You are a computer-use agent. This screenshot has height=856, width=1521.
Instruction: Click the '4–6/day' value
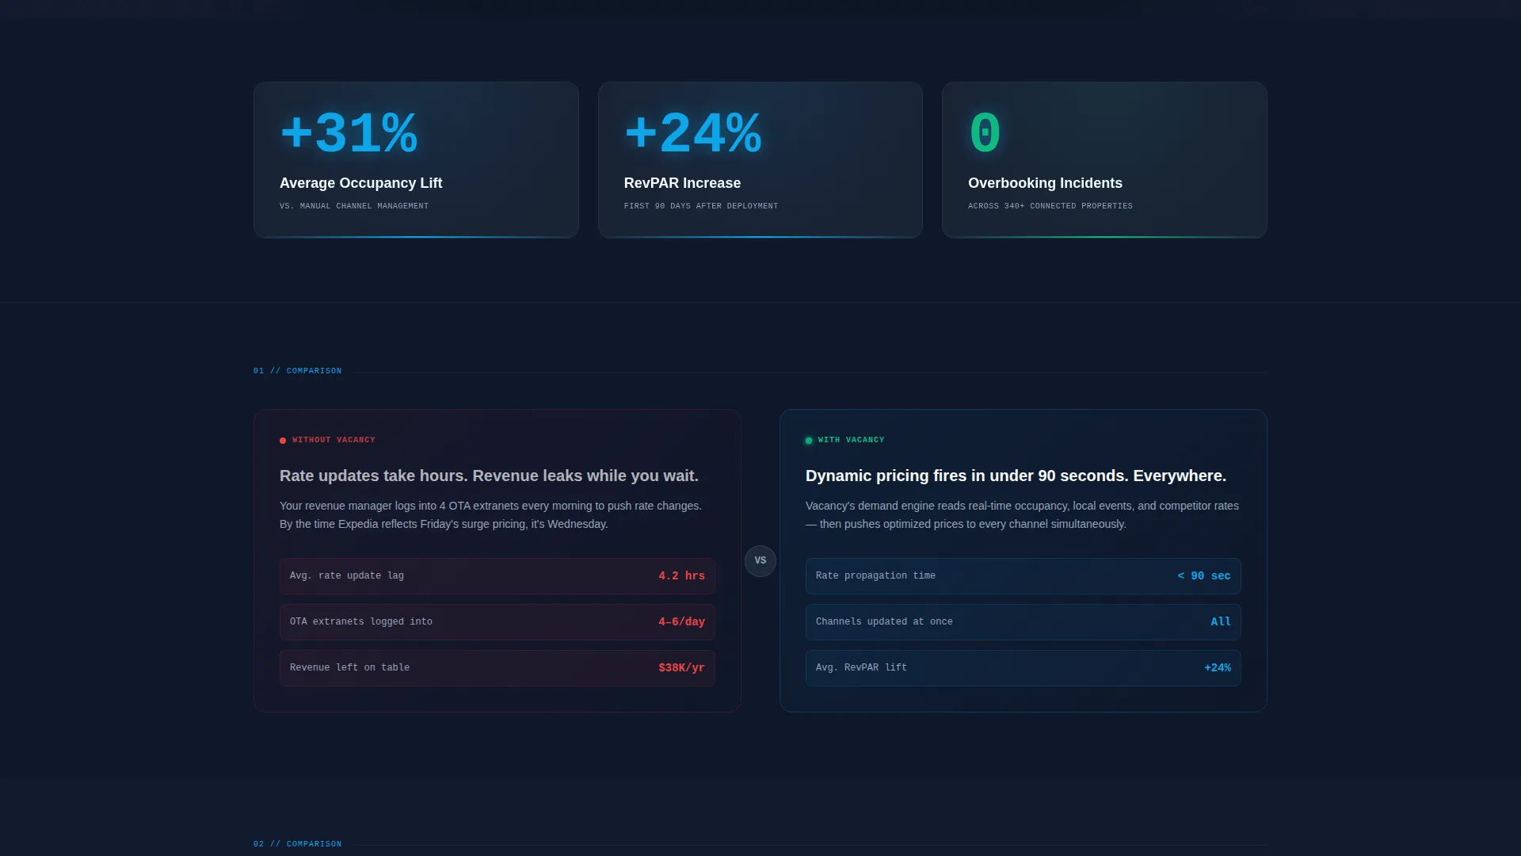point(681,622)
